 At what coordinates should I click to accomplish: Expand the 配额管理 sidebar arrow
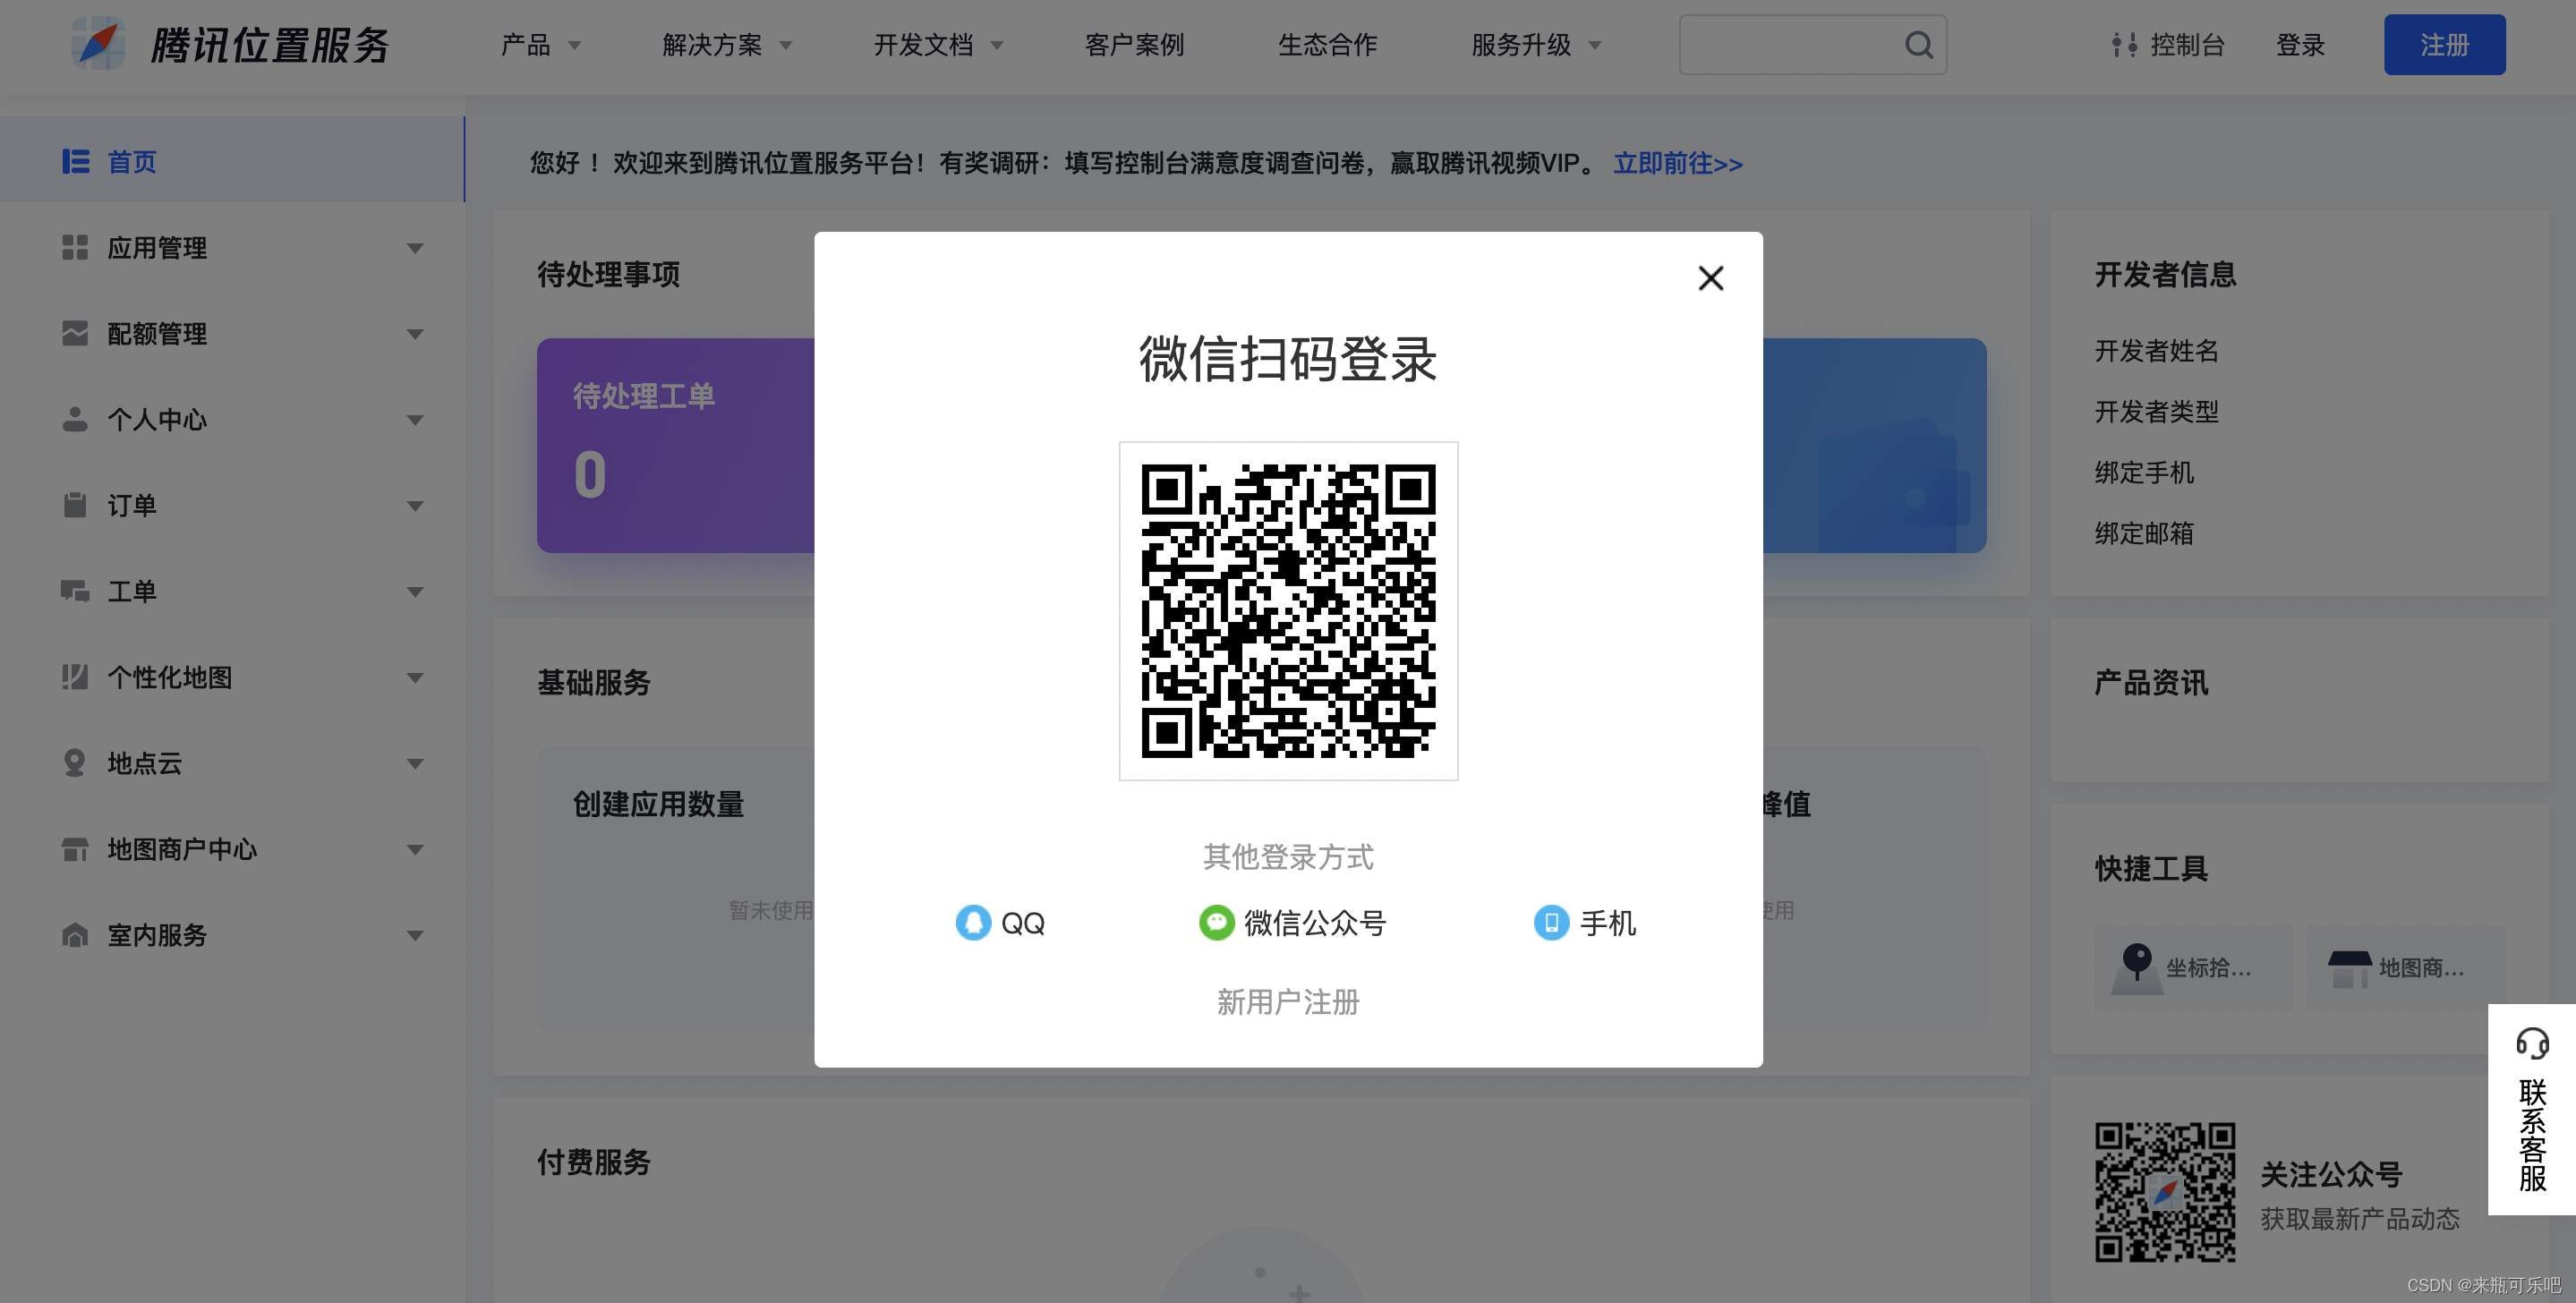(x=415, y=334)
